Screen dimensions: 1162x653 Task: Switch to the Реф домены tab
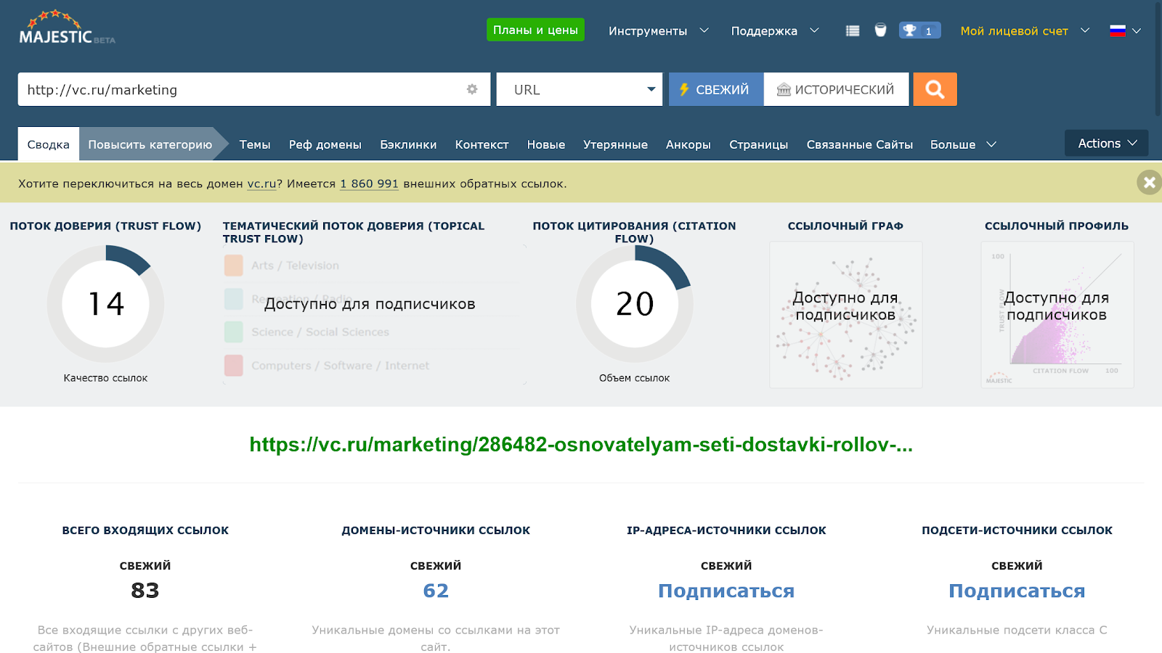click(x=325, y=144)
